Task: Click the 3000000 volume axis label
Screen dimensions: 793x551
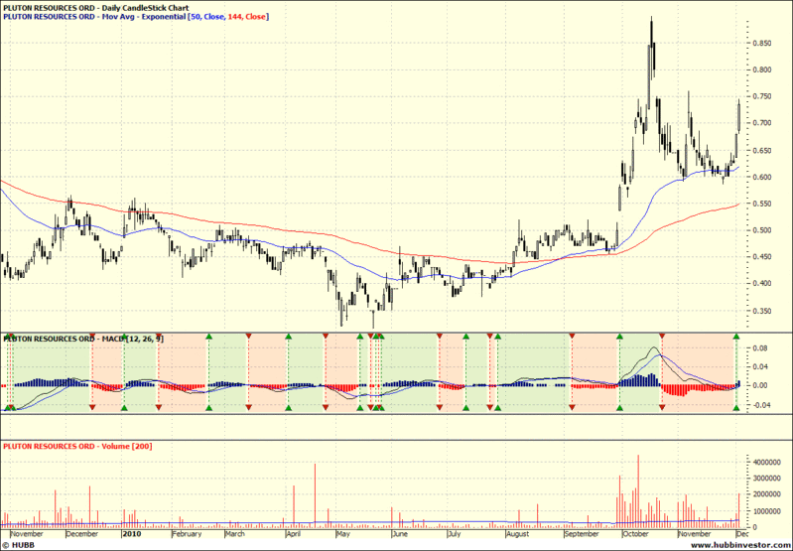Action: tap(766, 479)
